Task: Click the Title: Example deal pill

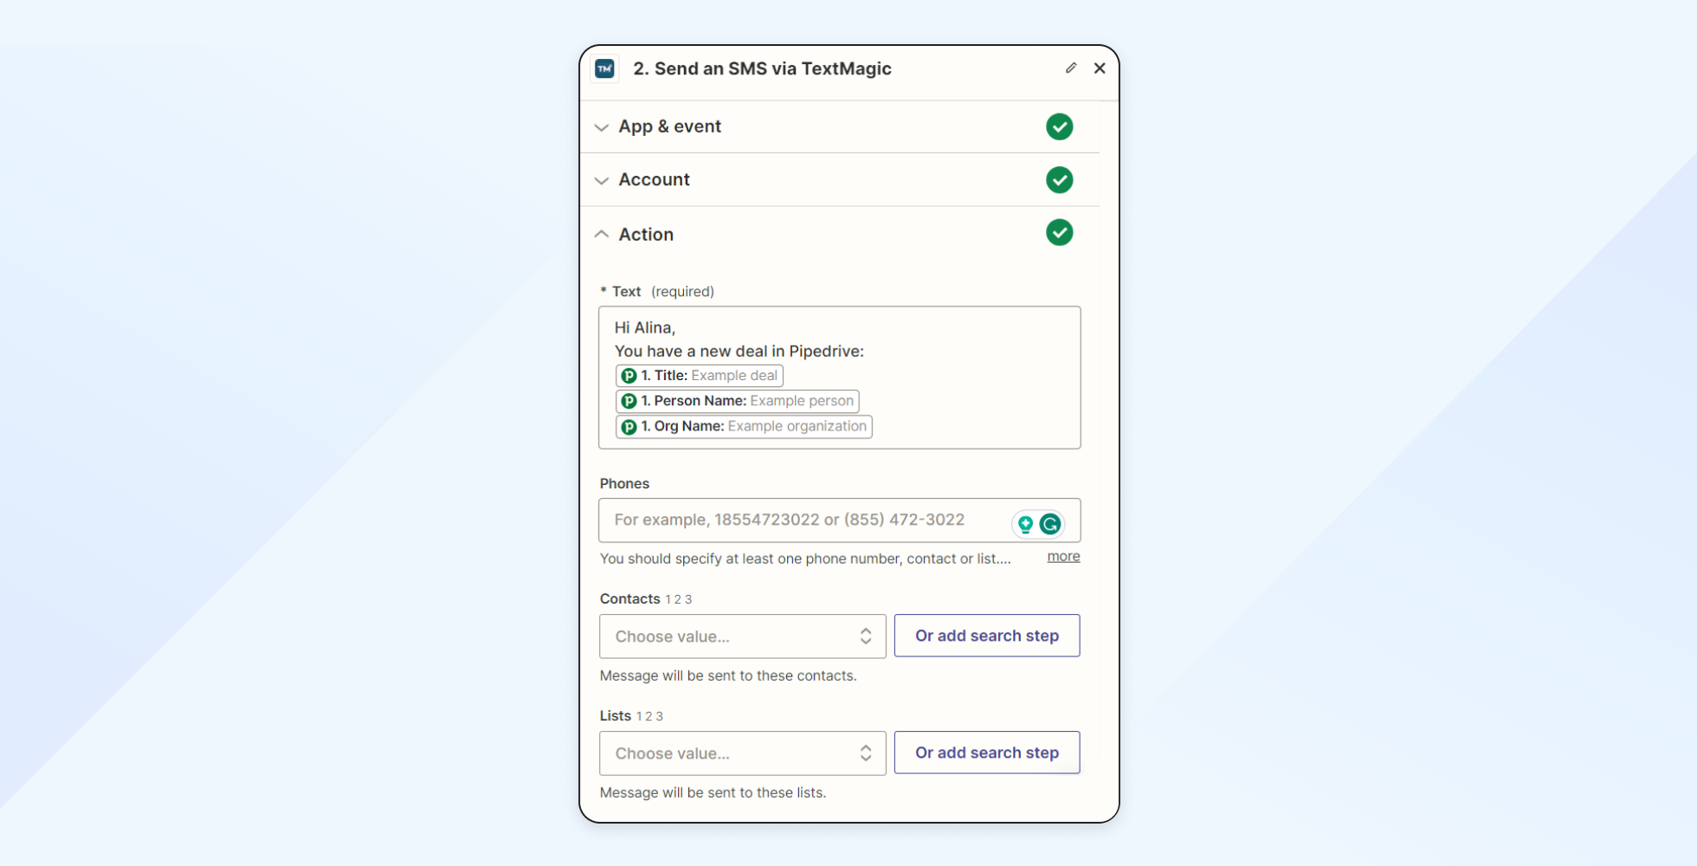Action: (700, 375)
